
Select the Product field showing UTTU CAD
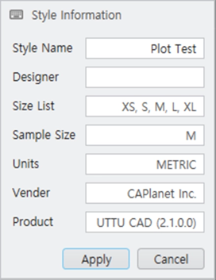click(145, 222)
